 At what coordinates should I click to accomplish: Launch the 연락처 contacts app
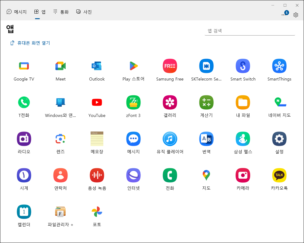click(x=60, y=175)
